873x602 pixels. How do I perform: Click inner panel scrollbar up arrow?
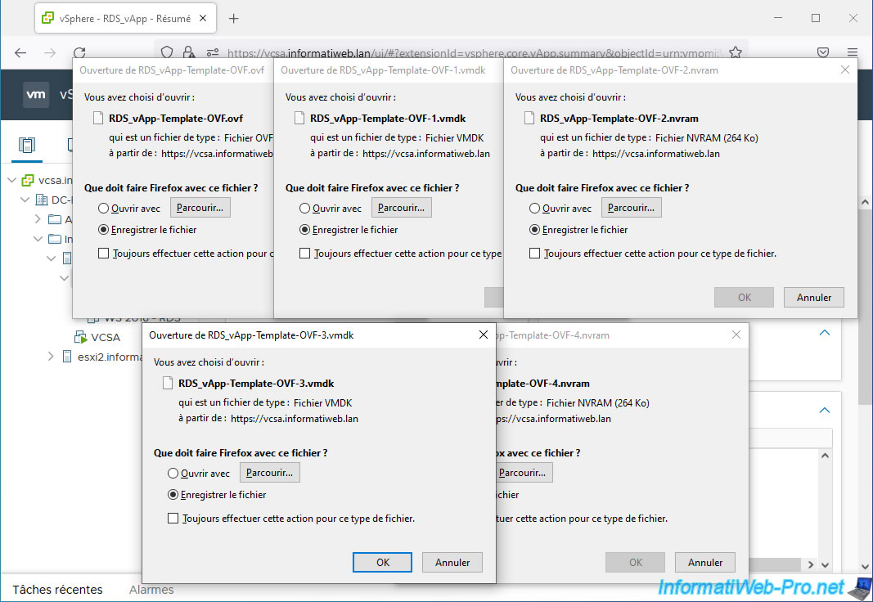pyautogui.click(x=825, y=455)
